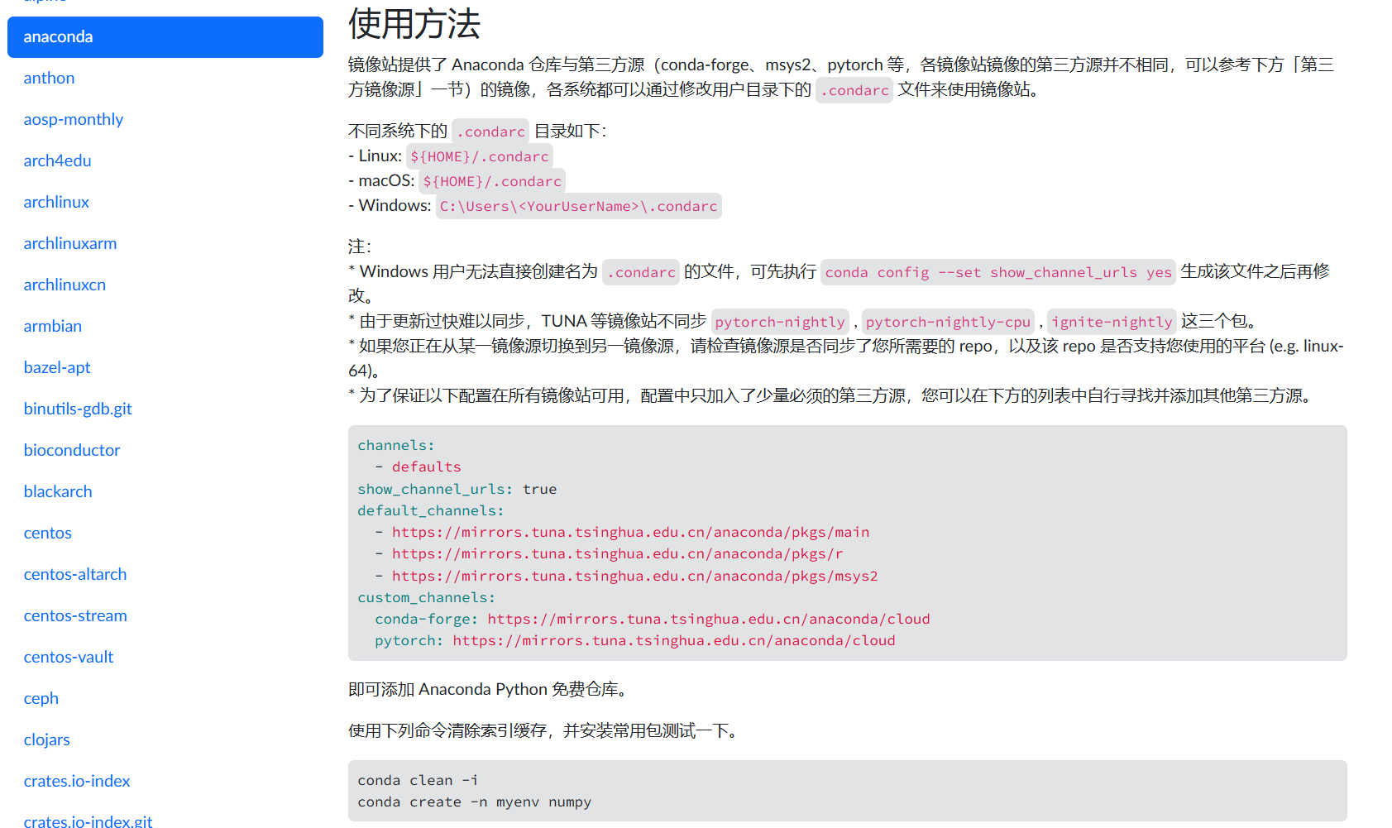Click the Windows C:\Users .condarc path
This screenshot has width=1392, height=828.
coord(579,206)
